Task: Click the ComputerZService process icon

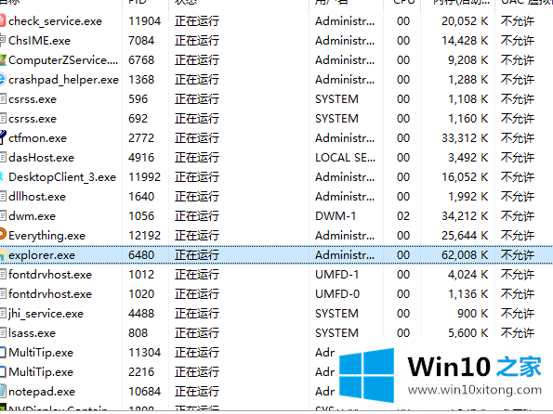Action: 3,60
